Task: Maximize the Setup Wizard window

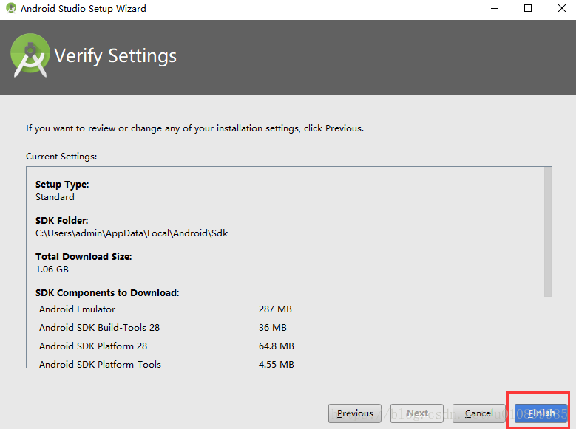Action: coord(528,8)
